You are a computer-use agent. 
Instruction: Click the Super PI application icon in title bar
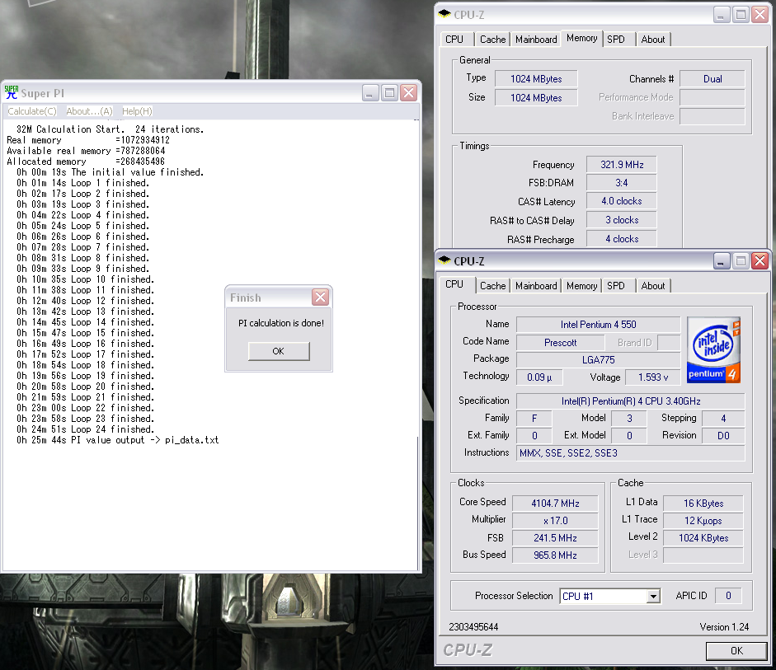click(x=12, y=92)
